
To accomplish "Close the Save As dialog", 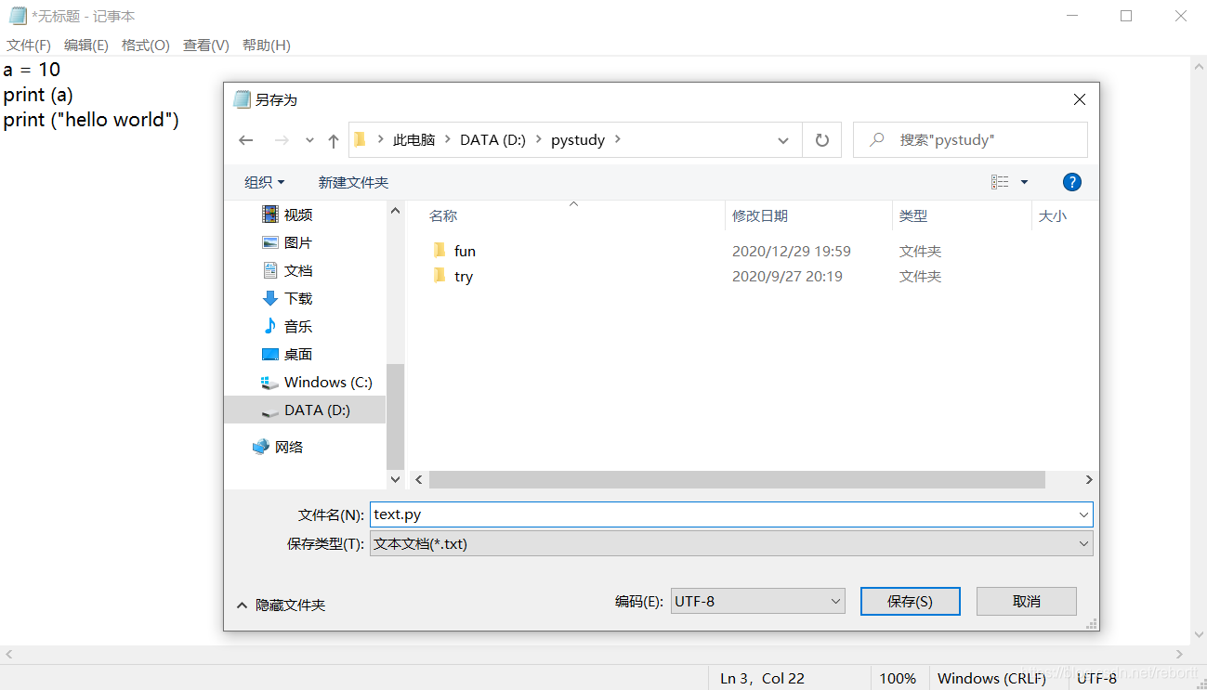I will point(1080,99).
